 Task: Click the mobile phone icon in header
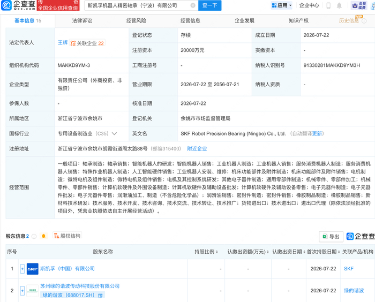(x=328, y=5)
